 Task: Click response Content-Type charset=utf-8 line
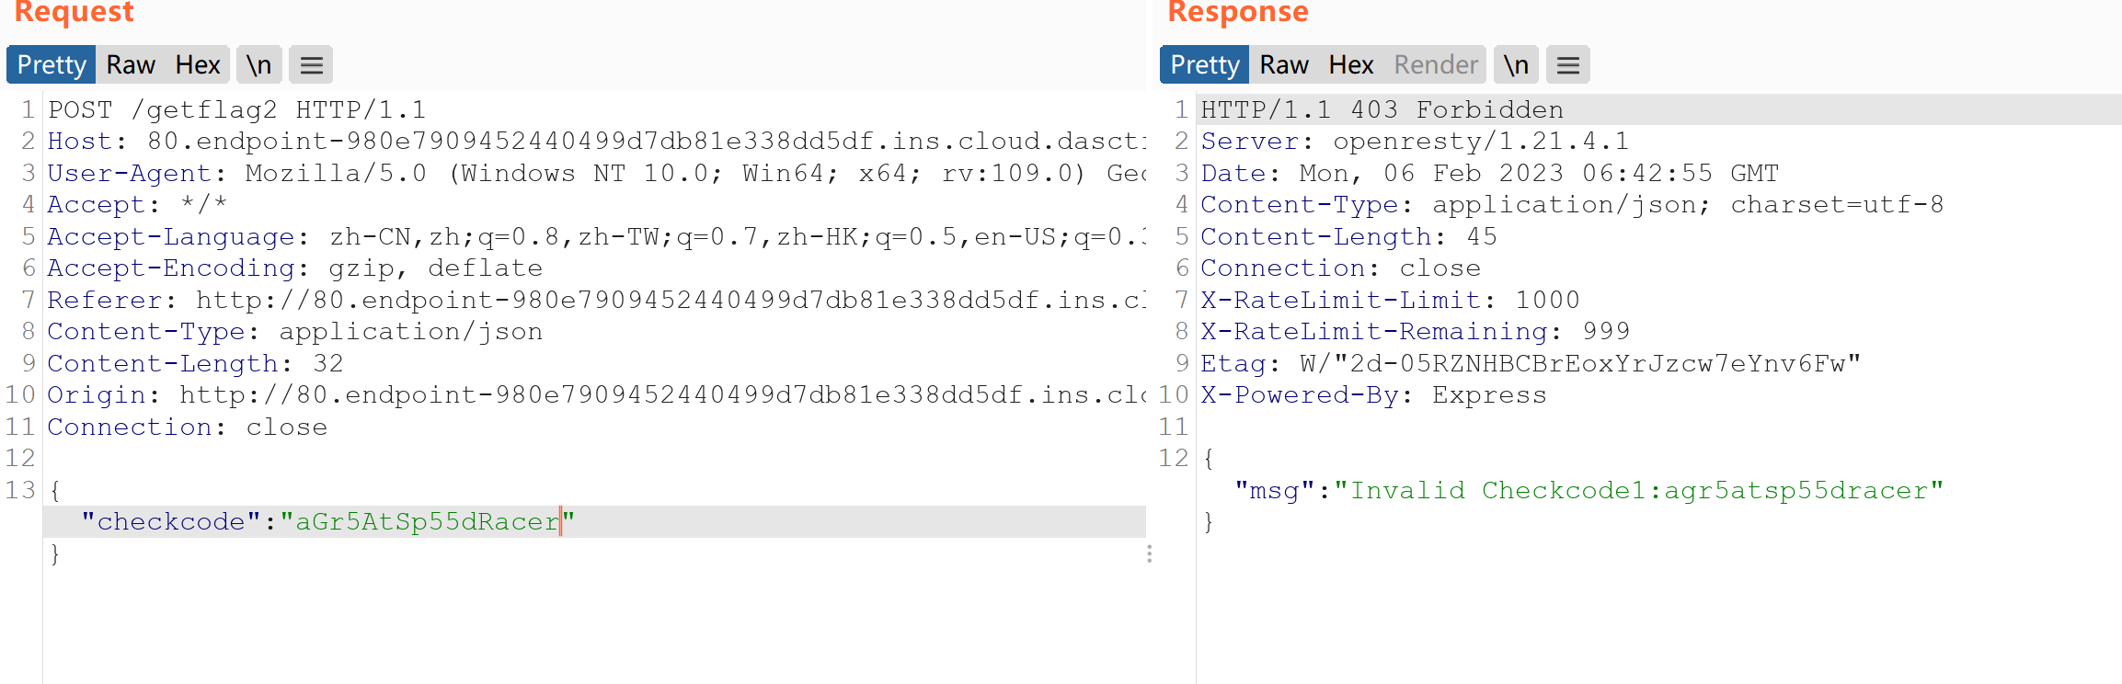(1572, 205)
